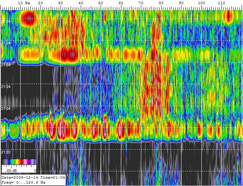
Task: Click the rainbow color scale bar
Action: (19, 162)
